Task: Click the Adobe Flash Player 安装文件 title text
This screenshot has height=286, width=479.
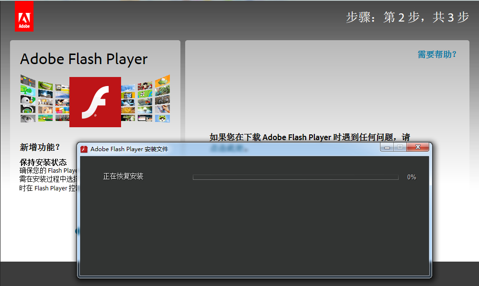Action: (129, 149)
